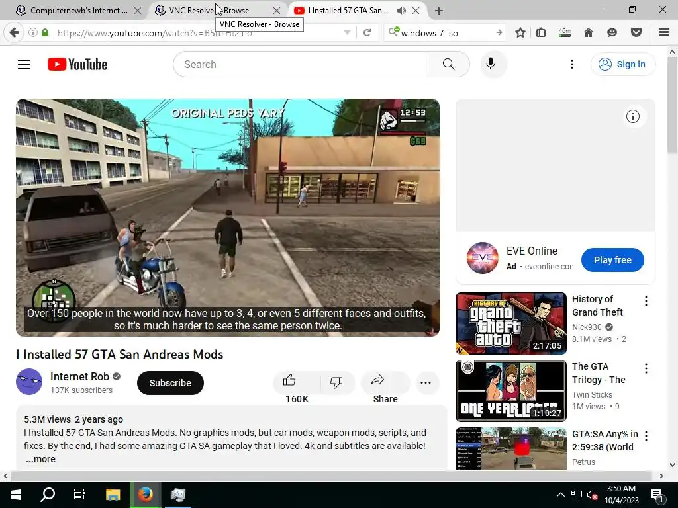Bookmark this page with the star icon

pyautogui.click(x=520, y=33)
